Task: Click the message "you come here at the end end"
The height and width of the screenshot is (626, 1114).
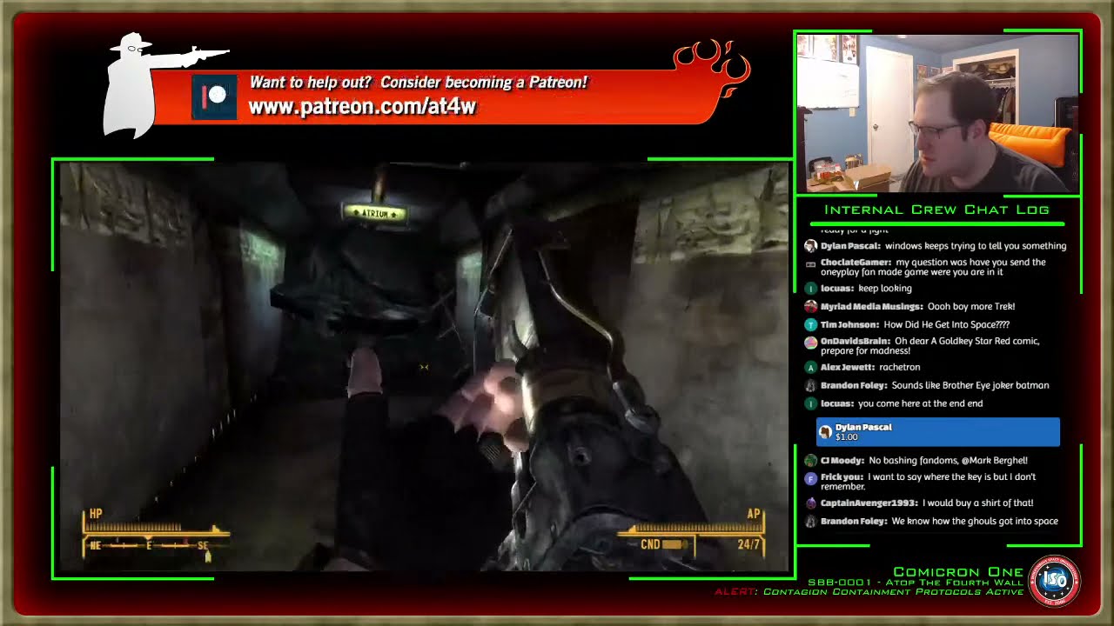Action: click(921, 403)
